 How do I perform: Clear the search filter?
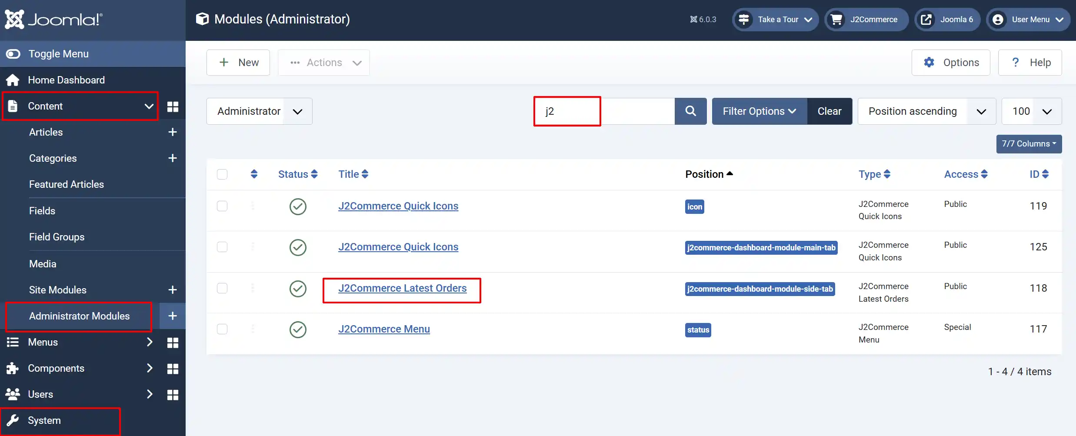[x=829, y=111]
